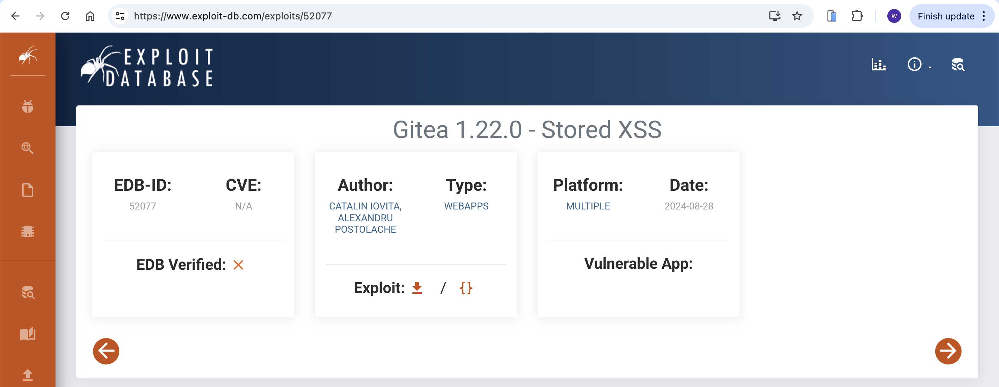Open the Extensions puzzle icon

pos(857,16)
